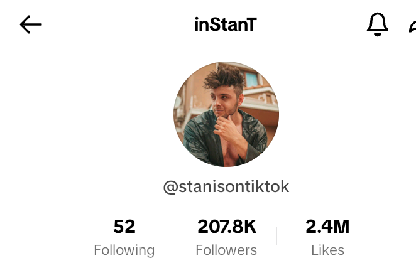This screenshot has width=416, height=263.
Task: Click the 52 following count
Action: (124, 227)
